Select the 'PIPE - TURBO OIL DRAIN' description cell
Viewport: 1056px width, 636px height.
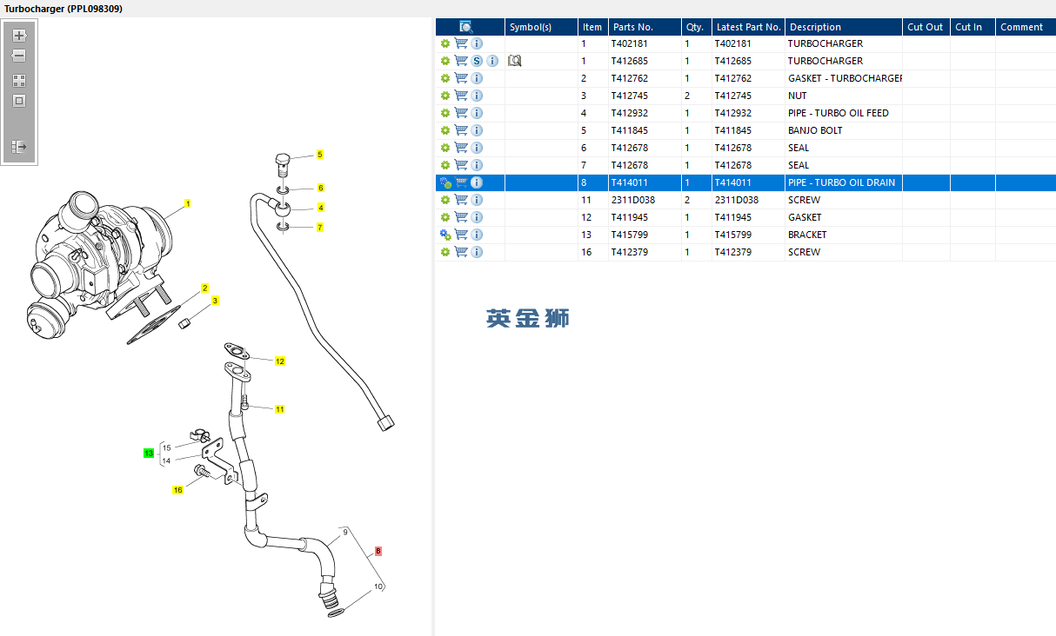[844, 182]
